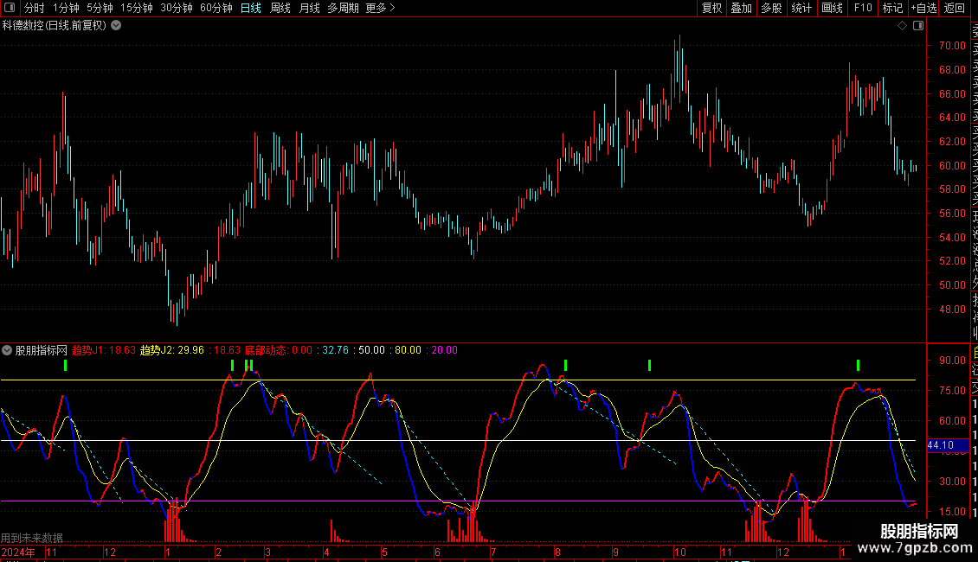This screenshot has width=978, height=562.
Task: Click the diamond icon above the price axis
Action: [x=902, y=26]
